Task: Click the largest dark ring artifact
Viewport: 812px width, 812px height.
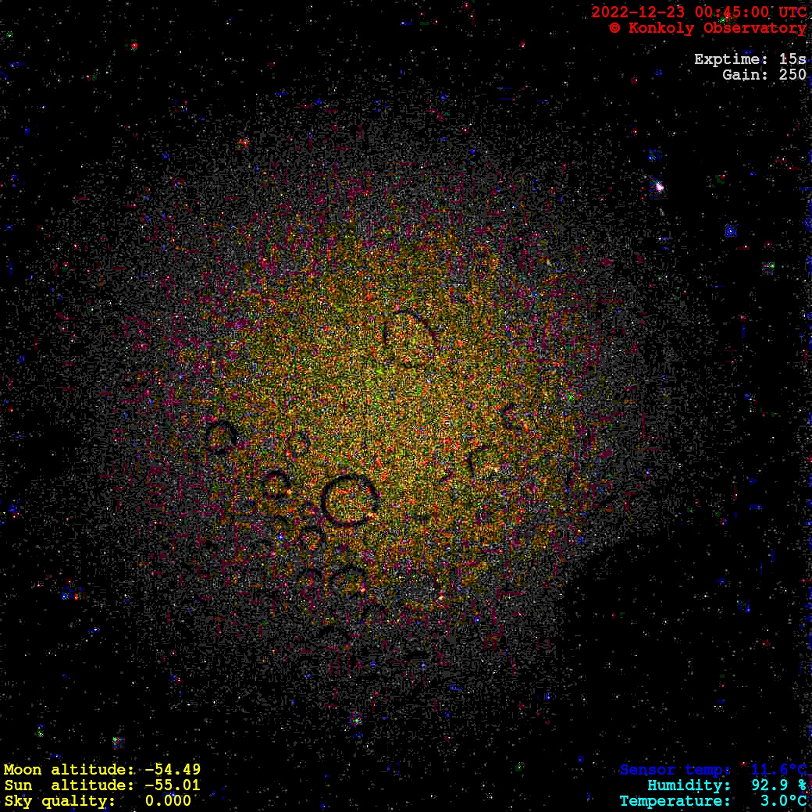Action: [x=349, y=500]
